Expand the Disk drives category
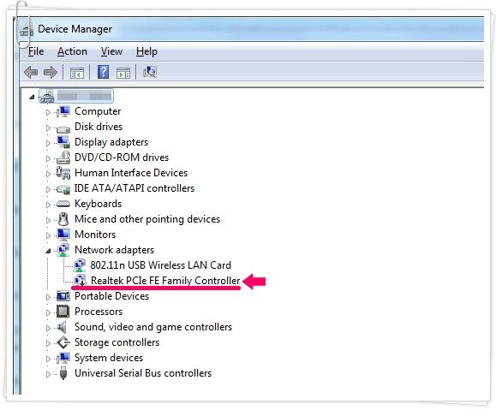The width and height of the screenshot is (496, 410). point(48,128)
